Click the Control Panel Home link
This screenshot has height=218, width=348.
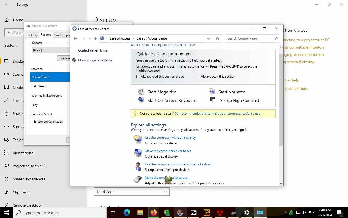point(93,50)
